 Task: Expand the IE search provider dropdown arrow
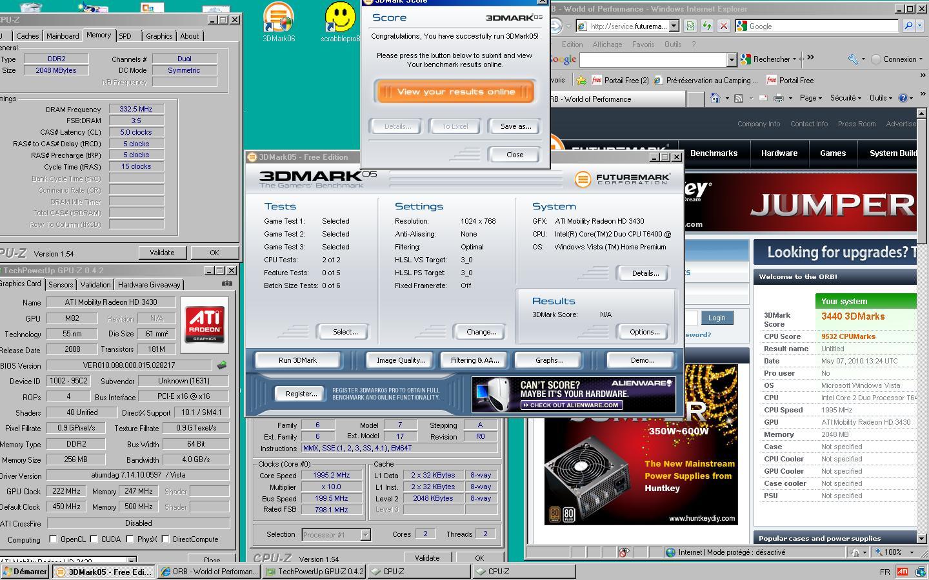(921, 26)
